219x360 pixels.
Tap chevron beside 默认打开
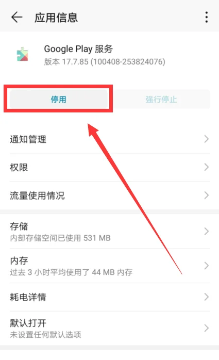pyautogui.click(x=207, y=329)
